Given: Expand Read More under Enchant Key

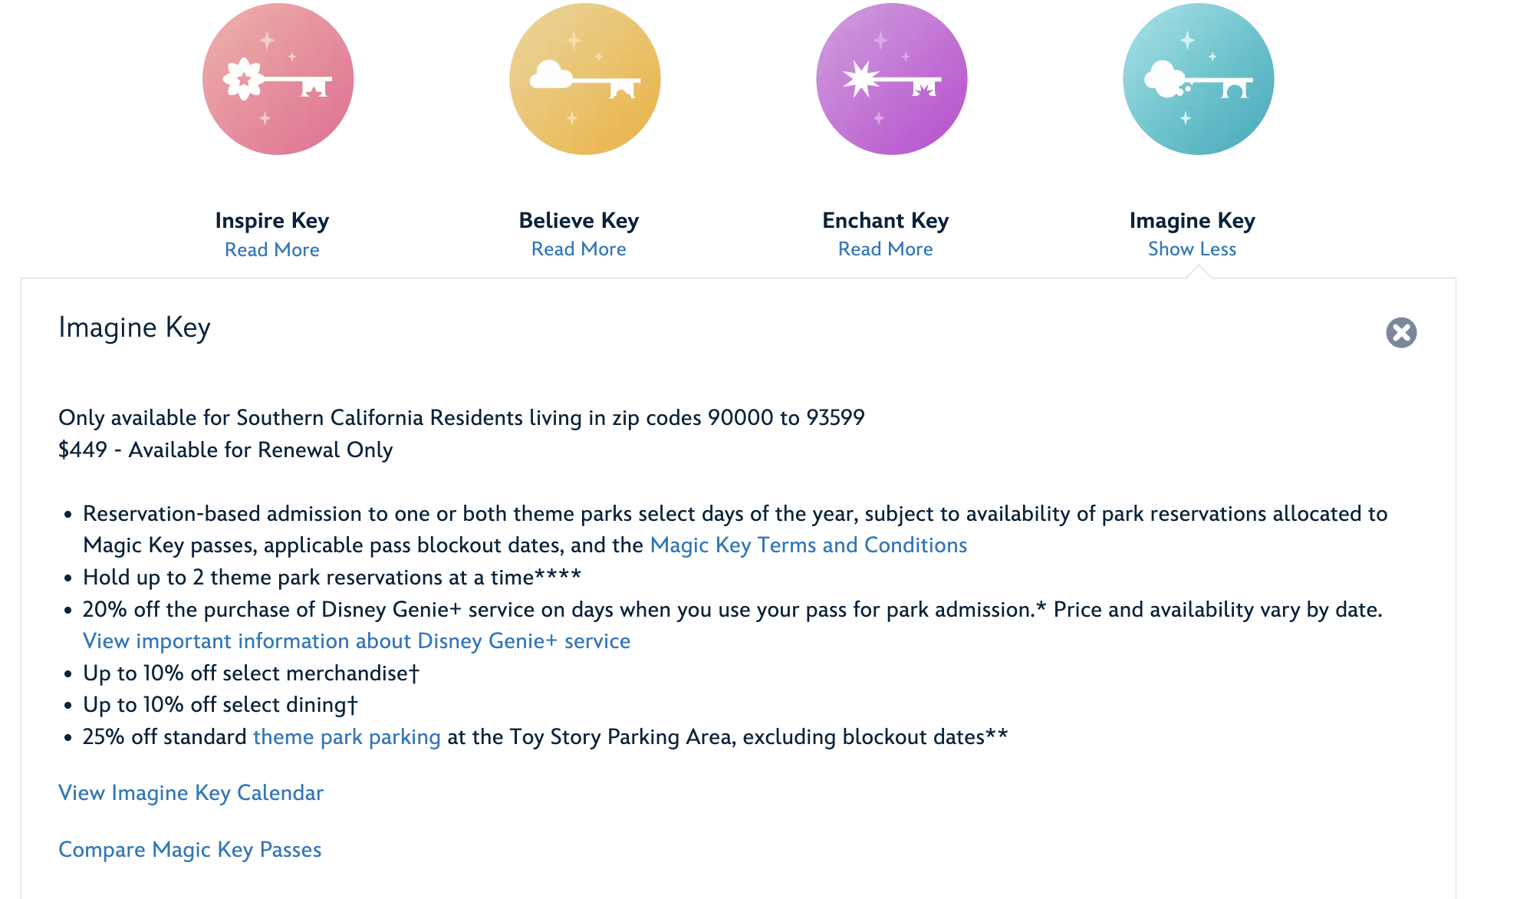Looking at the screenshot, I should [x=886, y=249].
